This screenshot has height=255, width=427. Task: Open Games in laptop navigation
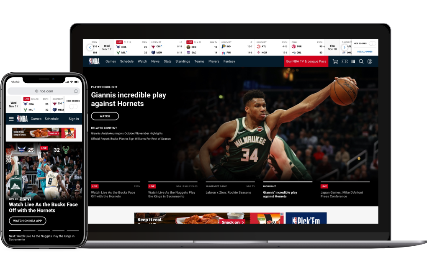[111, 61]
